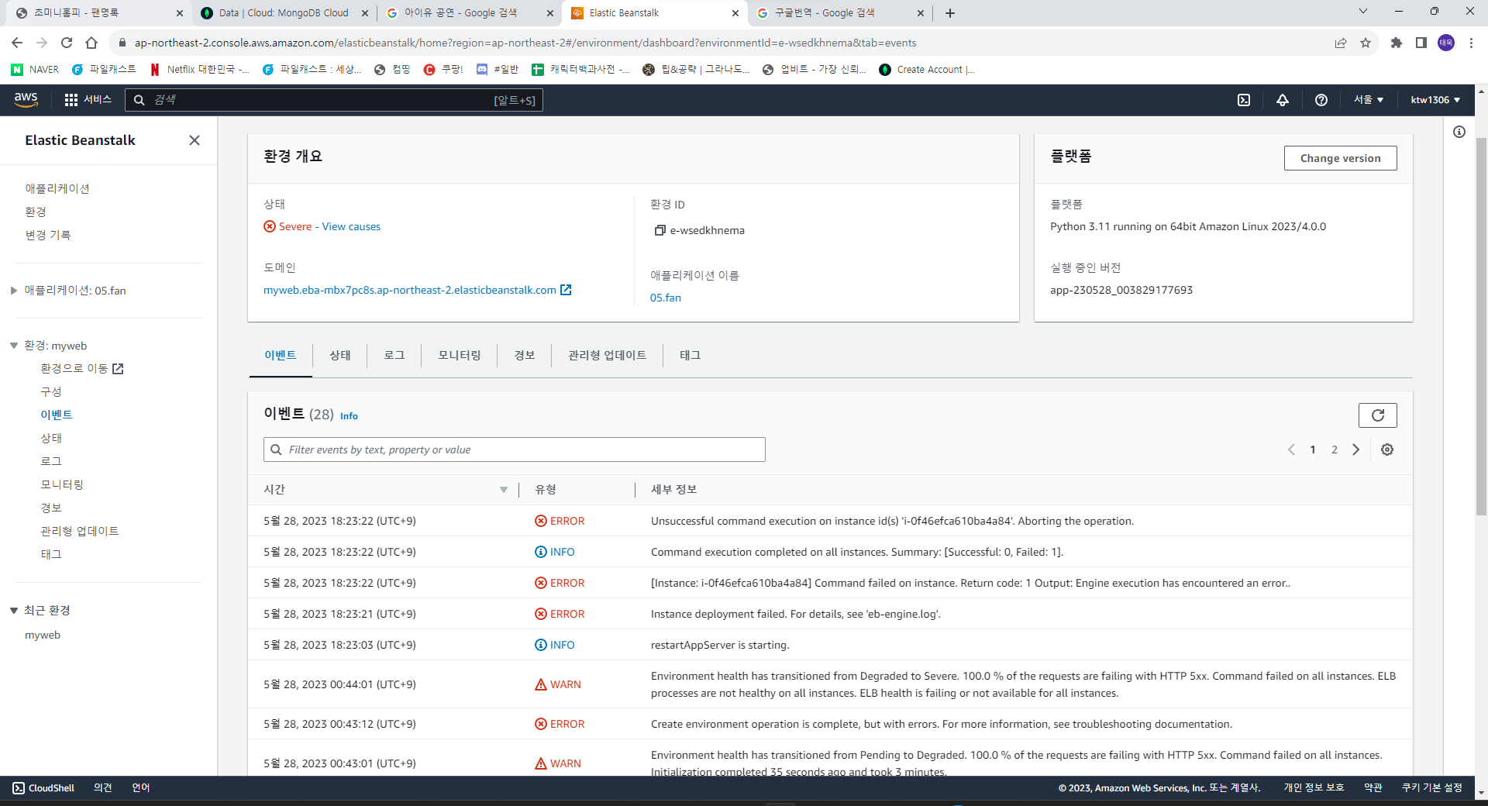Open the NAVER bookmark
This screenshot has width=1488, height=806.
click(x=35, y=69)
